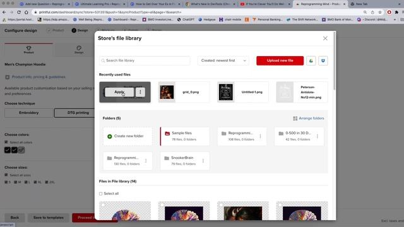This screenshot has height=227, width=404.
Task: Tick checkbox on second library file thumbnail
Action: [162, 205]
